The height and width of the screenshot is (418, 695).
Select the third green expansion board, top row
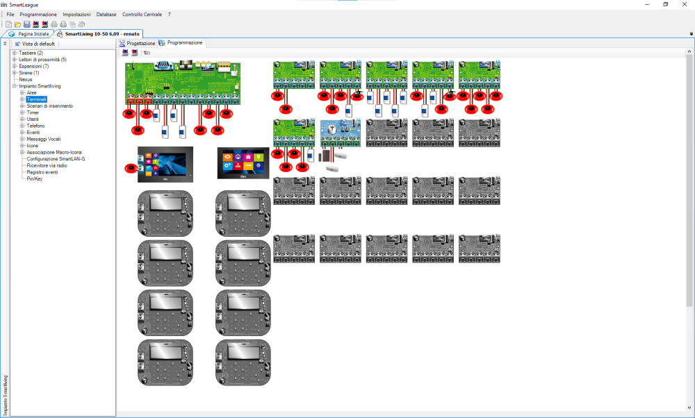click(387, 75)
